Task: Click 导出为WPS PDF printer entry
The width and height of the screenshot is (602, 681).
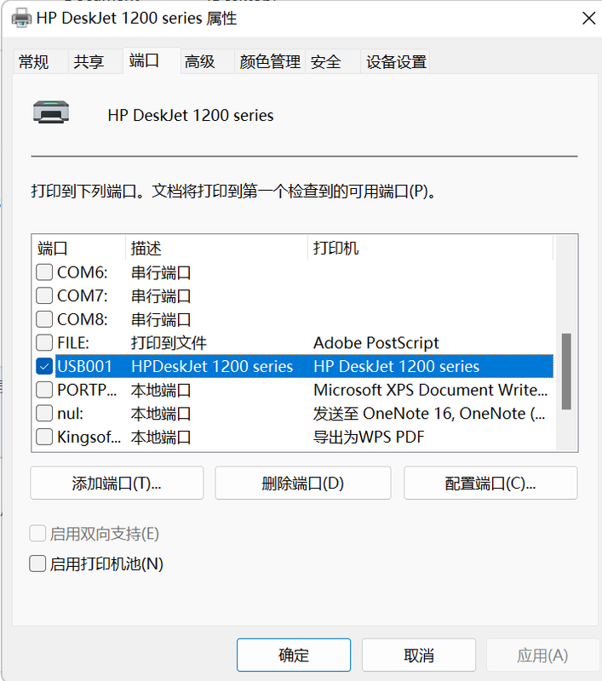Action: (x=369, y=437)
